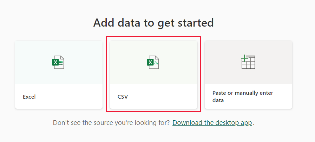This screenshot has height=142, width=315.
Task: Select the CSV label text
Action: [123, 97]
